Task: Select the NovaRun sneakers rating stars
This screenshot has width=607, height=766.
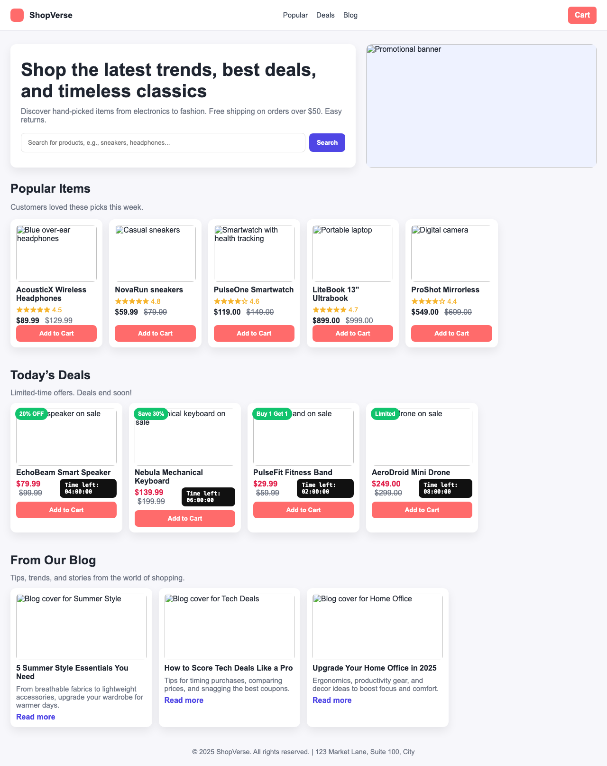Action: click(x=131, y=301)
